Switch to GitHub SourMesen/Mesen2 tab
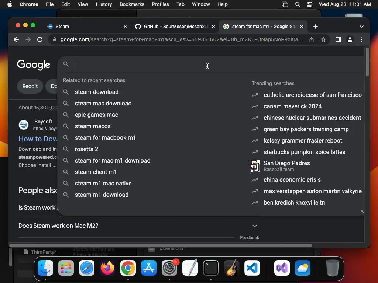The height and width of the screenshot is (283, 378). [175, 27]
